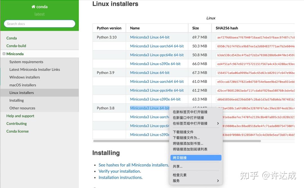The width and height of the screenshot is (304, 188).
Task: Click the SHA256 hash column header
Action: [x=227, y=28]
